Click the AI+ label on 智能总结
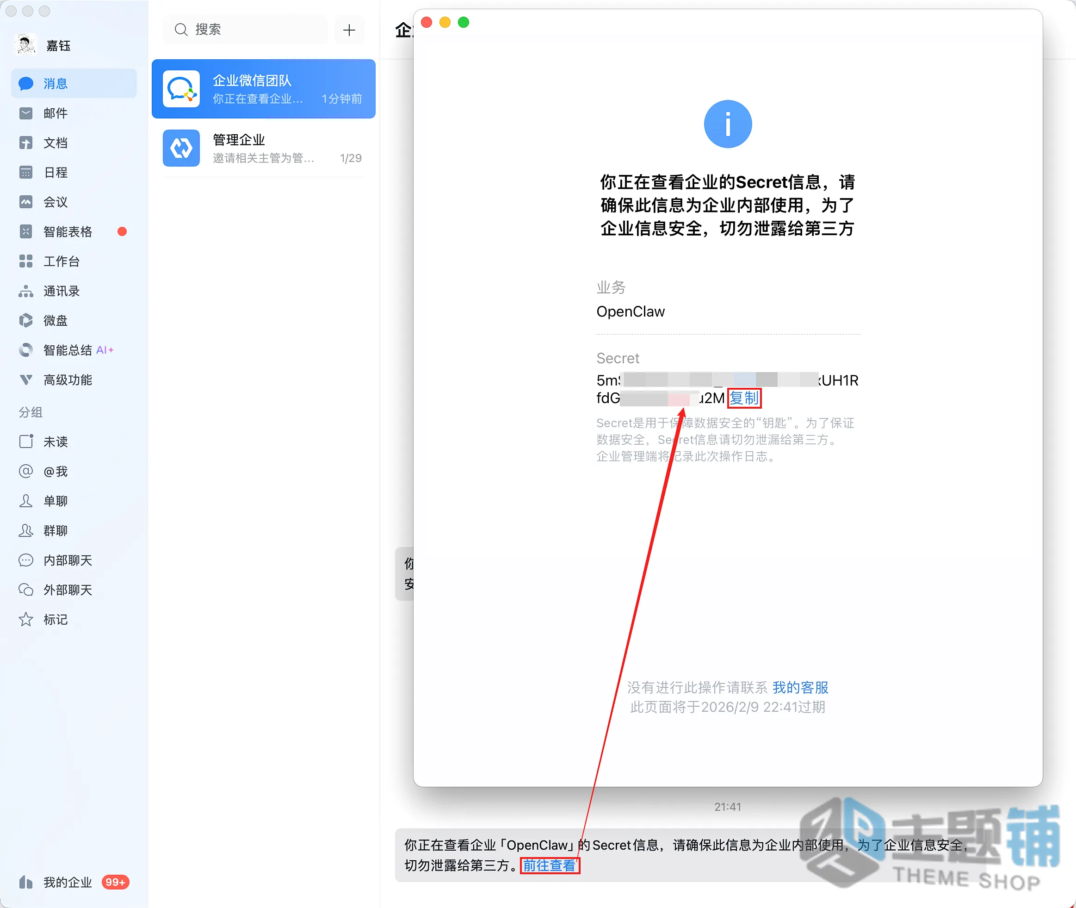 click(x=105, y=350)
